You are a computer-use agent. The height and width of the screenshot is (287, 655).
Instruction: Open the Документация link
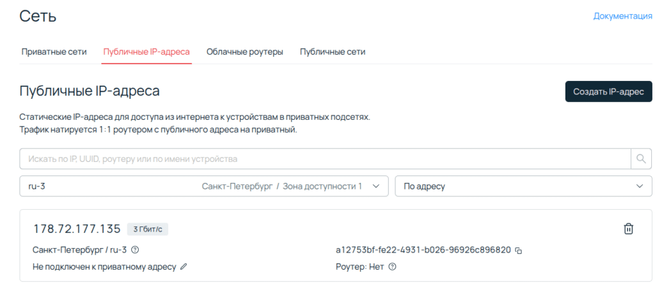623,16
